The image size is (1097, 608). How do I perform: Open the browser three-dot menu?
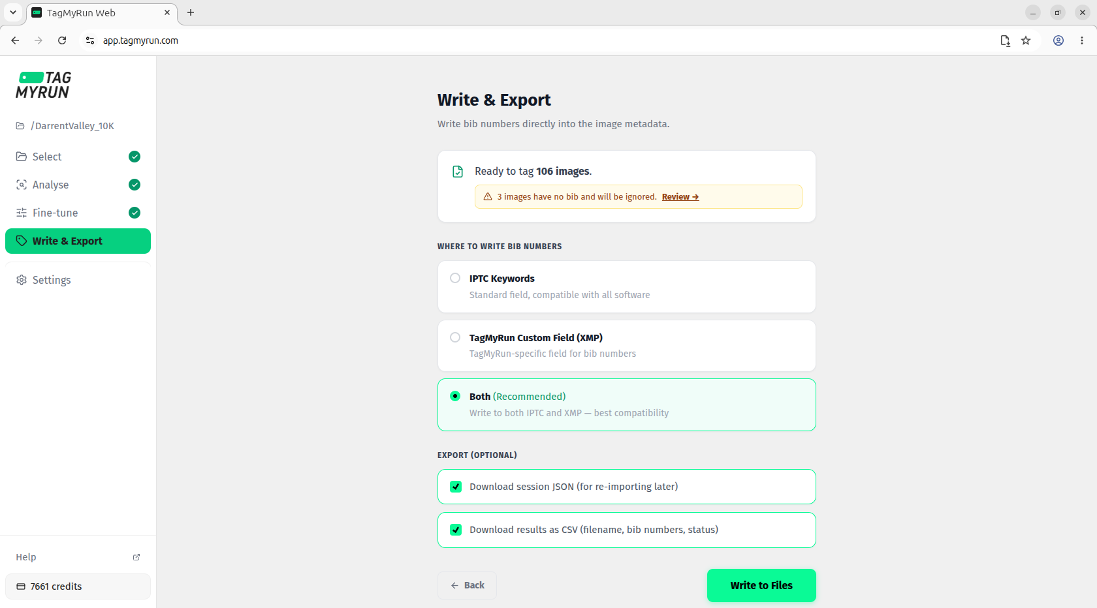click(x=1082, y=40)
